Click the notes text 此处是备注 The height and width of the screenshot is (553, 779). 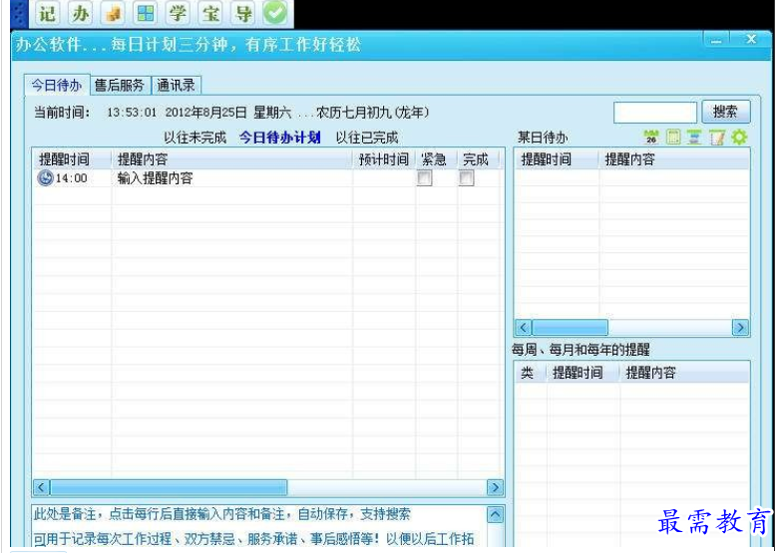click(x=65, y=514)
